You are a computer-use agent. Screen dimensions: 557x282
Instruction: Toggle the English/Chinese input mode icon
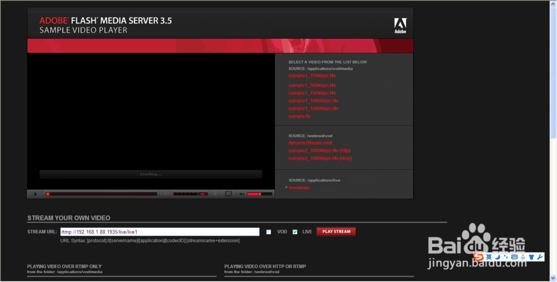[489, 257]
